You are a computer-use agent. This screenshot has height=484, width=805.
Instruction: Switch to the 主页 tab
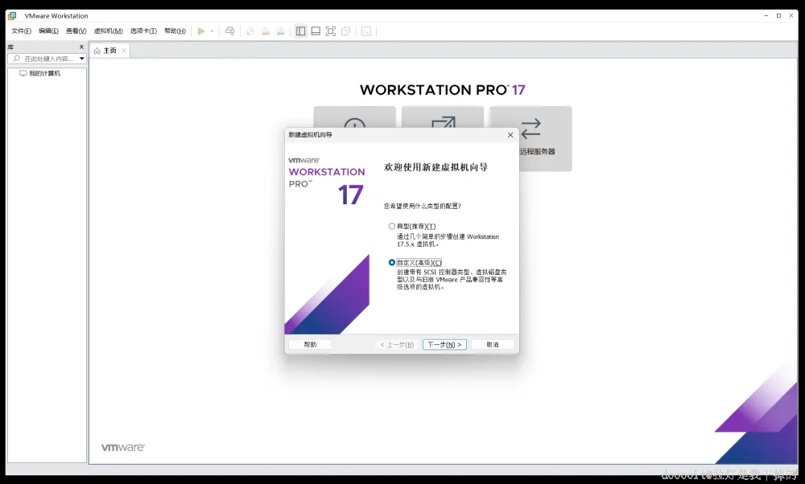coord(109,50)
